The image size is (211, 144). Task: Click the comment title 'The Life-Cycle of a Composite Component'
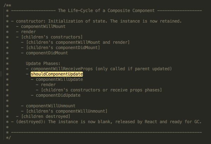click(106, 11)
